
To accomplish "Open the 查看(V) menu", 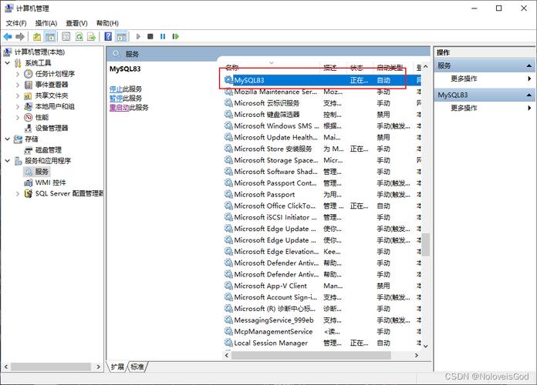I will coord(76,23).
